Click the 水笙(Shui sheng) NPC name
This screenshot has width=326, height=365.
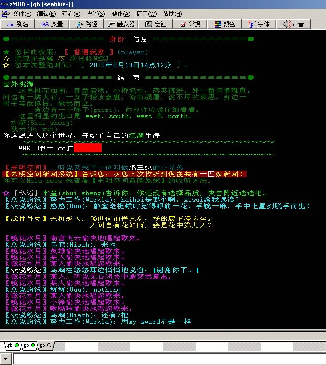pos(42,123)
